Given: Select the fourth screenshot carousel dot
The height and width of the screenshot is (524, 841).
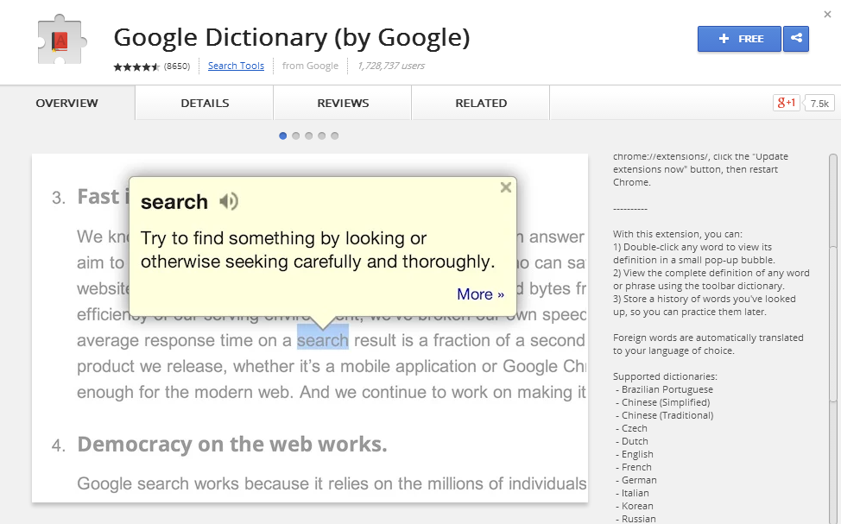Looking at the screenshot, I should 321,136.
